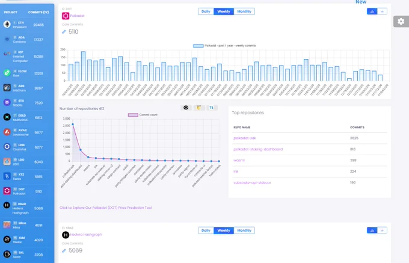Open the polkadot-staking-dashboard repository link

(x=258, y=149)
